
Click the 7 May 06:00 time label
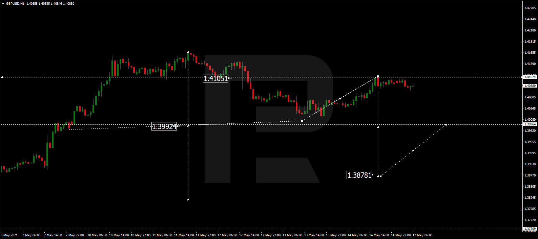(x=31, y=235)
